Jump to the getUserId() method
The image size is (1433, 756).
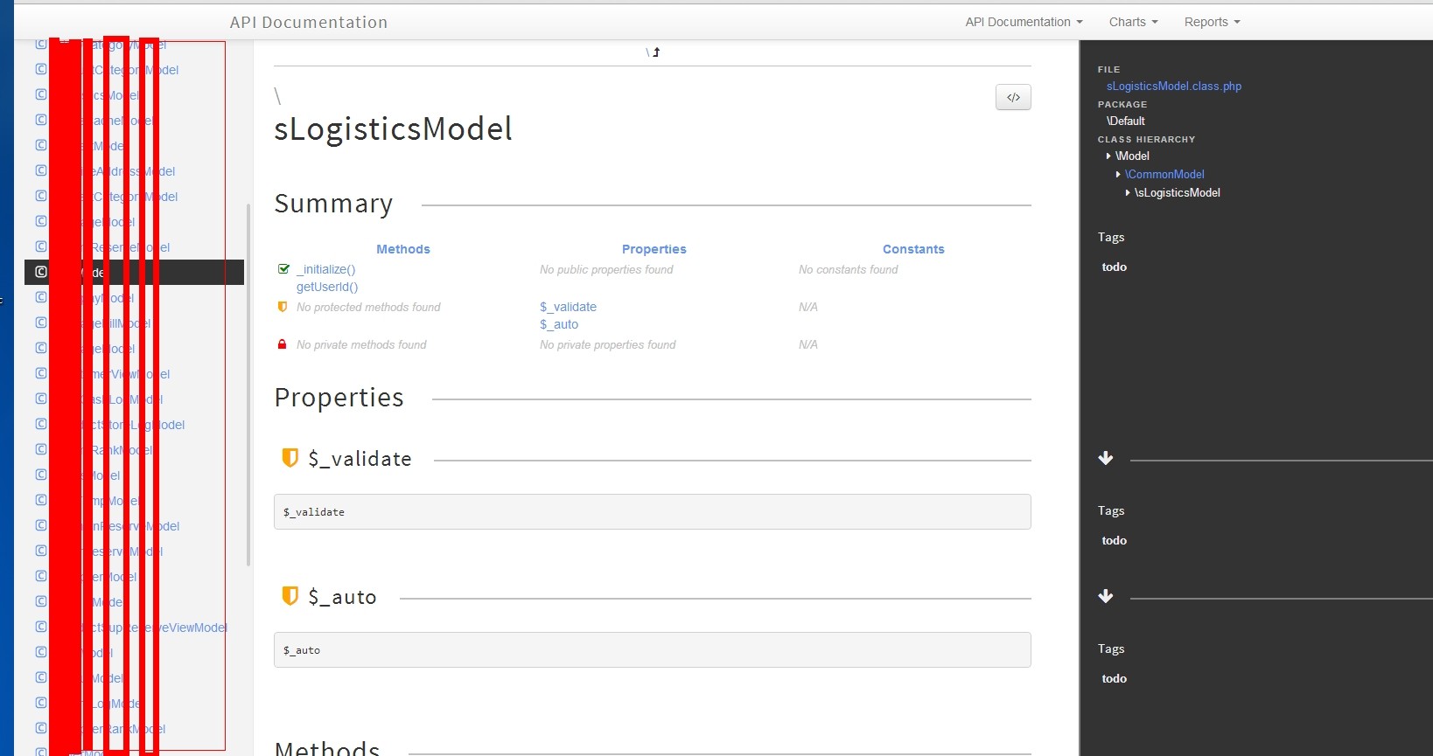click(x=327, y=287)
